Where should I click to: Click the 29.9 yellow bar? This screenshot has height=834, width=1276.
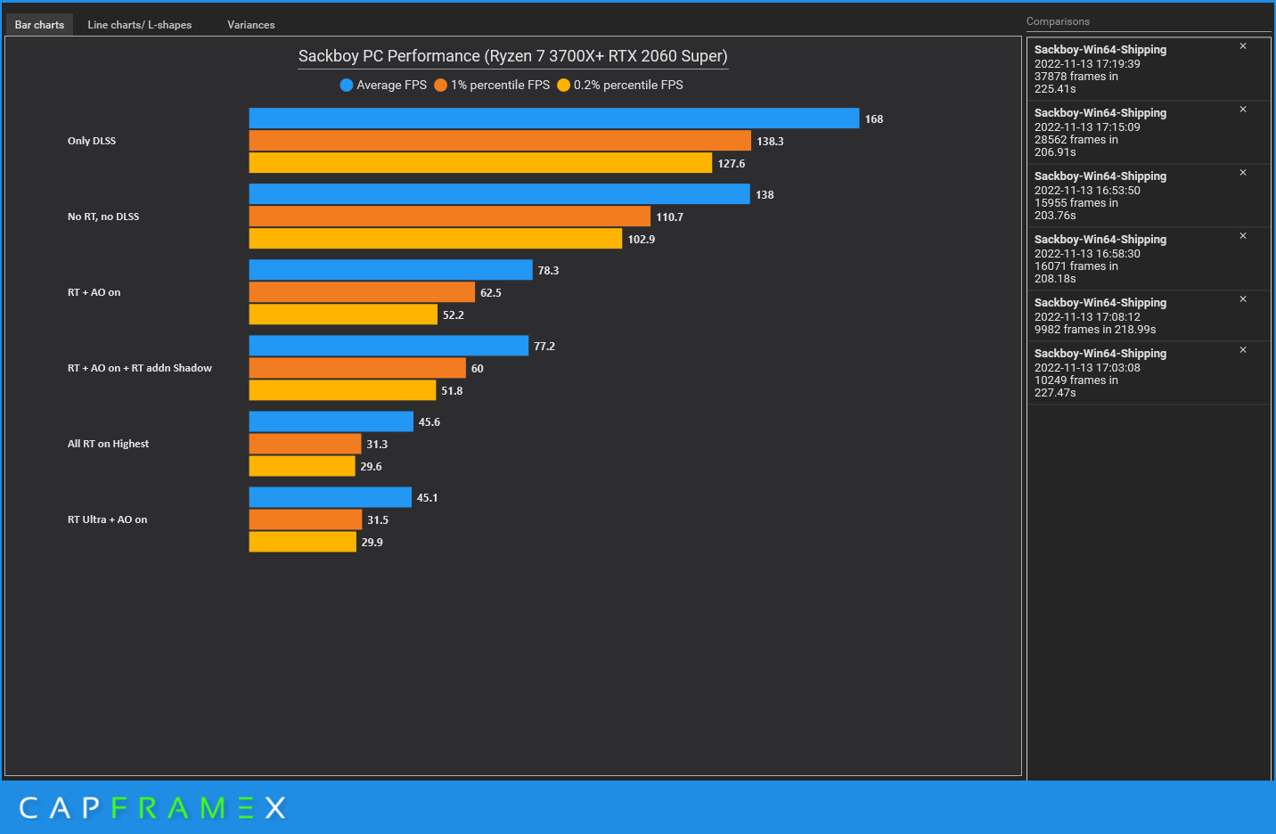[x=303, y=542]
